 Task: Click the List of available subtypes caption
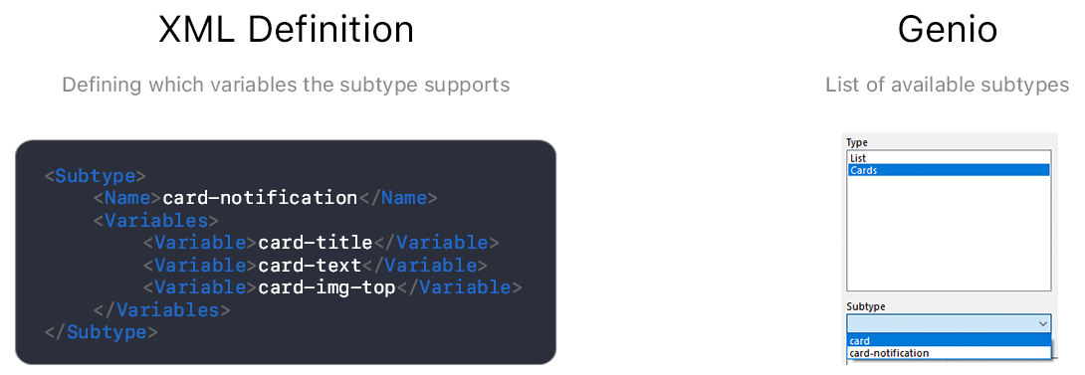click(x=948, y=86)
